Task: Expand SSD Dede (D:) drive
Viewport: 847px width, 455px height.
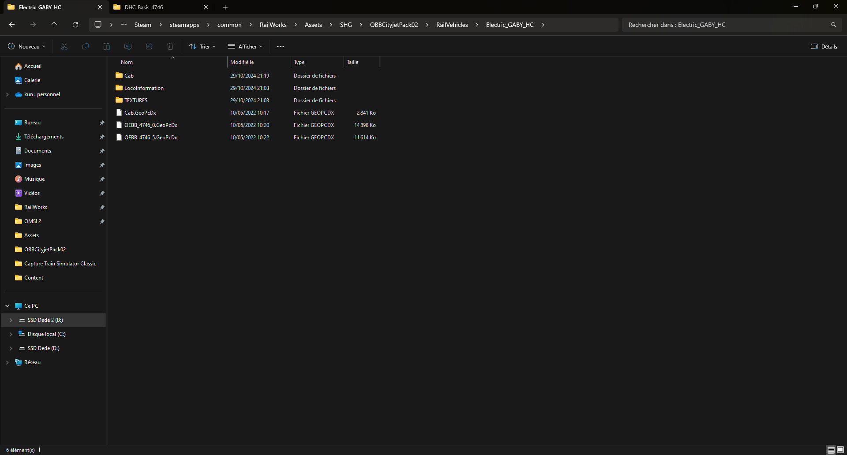Action: 11,348
